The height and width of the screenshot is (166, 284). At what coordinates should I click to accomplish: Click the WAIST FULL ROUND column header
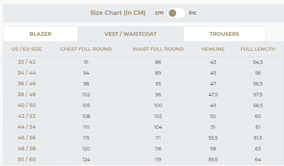(158, 49)
